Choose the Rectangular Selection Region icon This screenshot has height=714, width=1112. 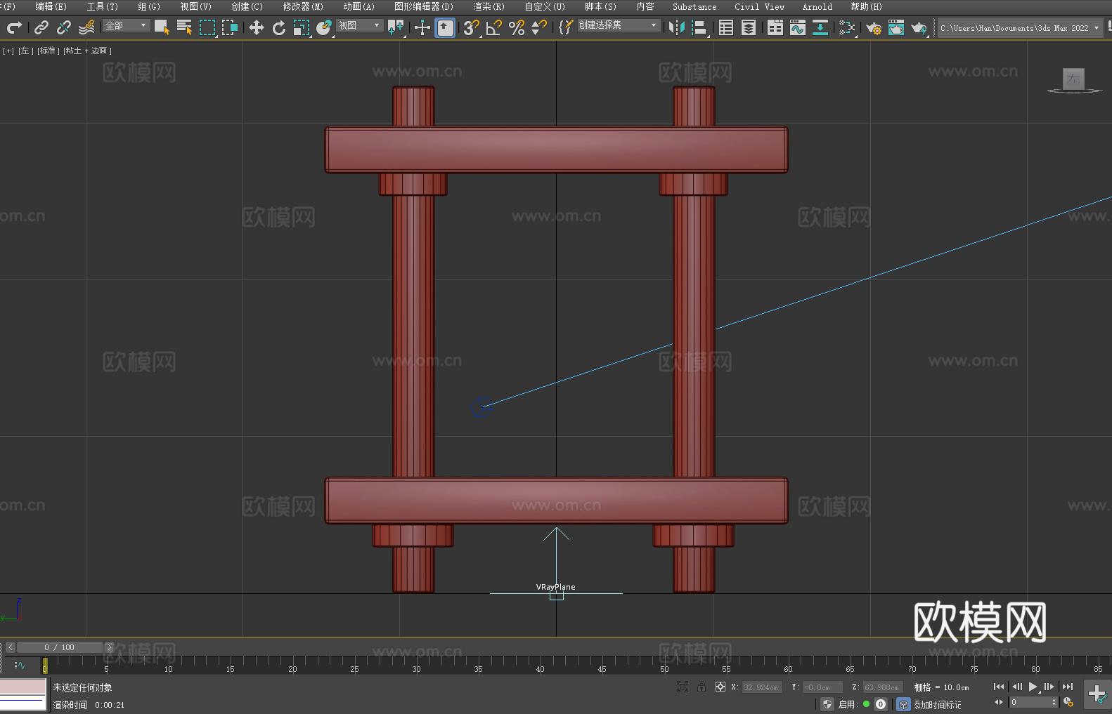(x=207, y=27)
